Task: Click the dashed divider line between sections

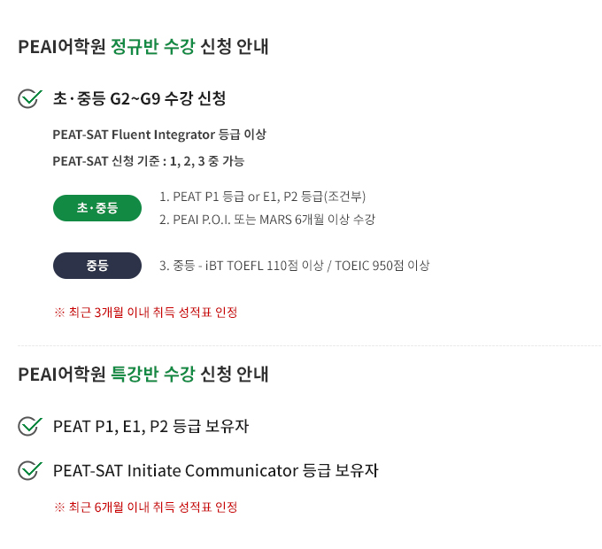Action: coord(310,345)
